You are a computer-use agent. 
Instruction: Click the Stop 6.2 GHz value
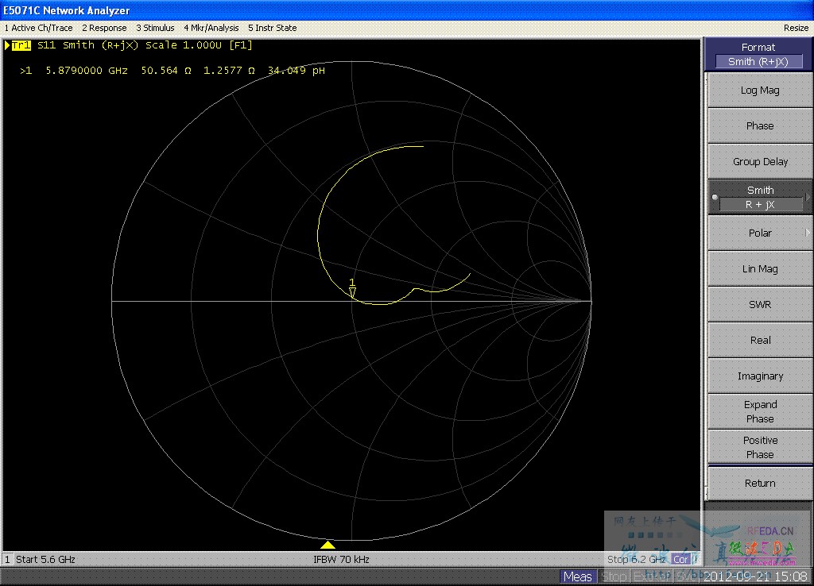pos(637,559)
